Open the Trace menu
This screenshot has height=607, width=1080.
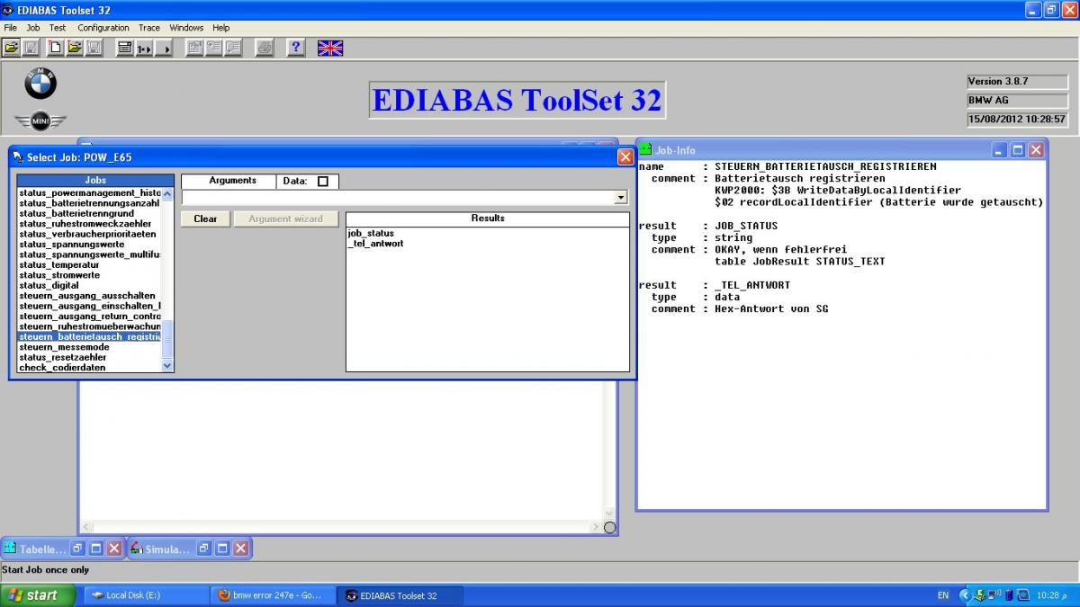point(149,28)
